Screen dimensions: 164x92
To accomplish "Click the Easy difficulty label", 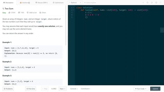I will coord(4,13).
